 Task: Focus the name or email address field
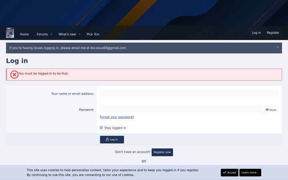pyautogui.click(x=189, y=94)
